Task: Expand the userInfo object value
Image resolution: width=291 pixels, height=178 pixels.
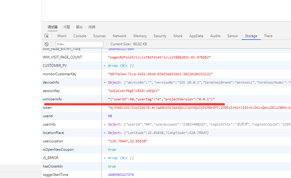Action: (x=104, y=124)
